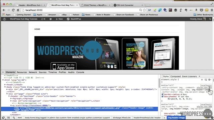Expand the hgroup element node
Image resolution: width=214 pixels, height=120 pixels.
[11, 99]
